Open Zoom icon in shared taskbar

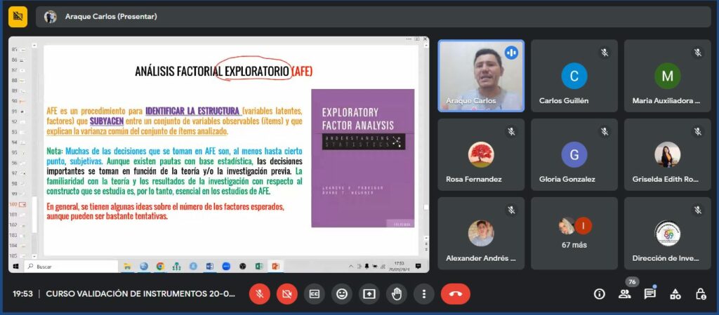coord(226,267)
